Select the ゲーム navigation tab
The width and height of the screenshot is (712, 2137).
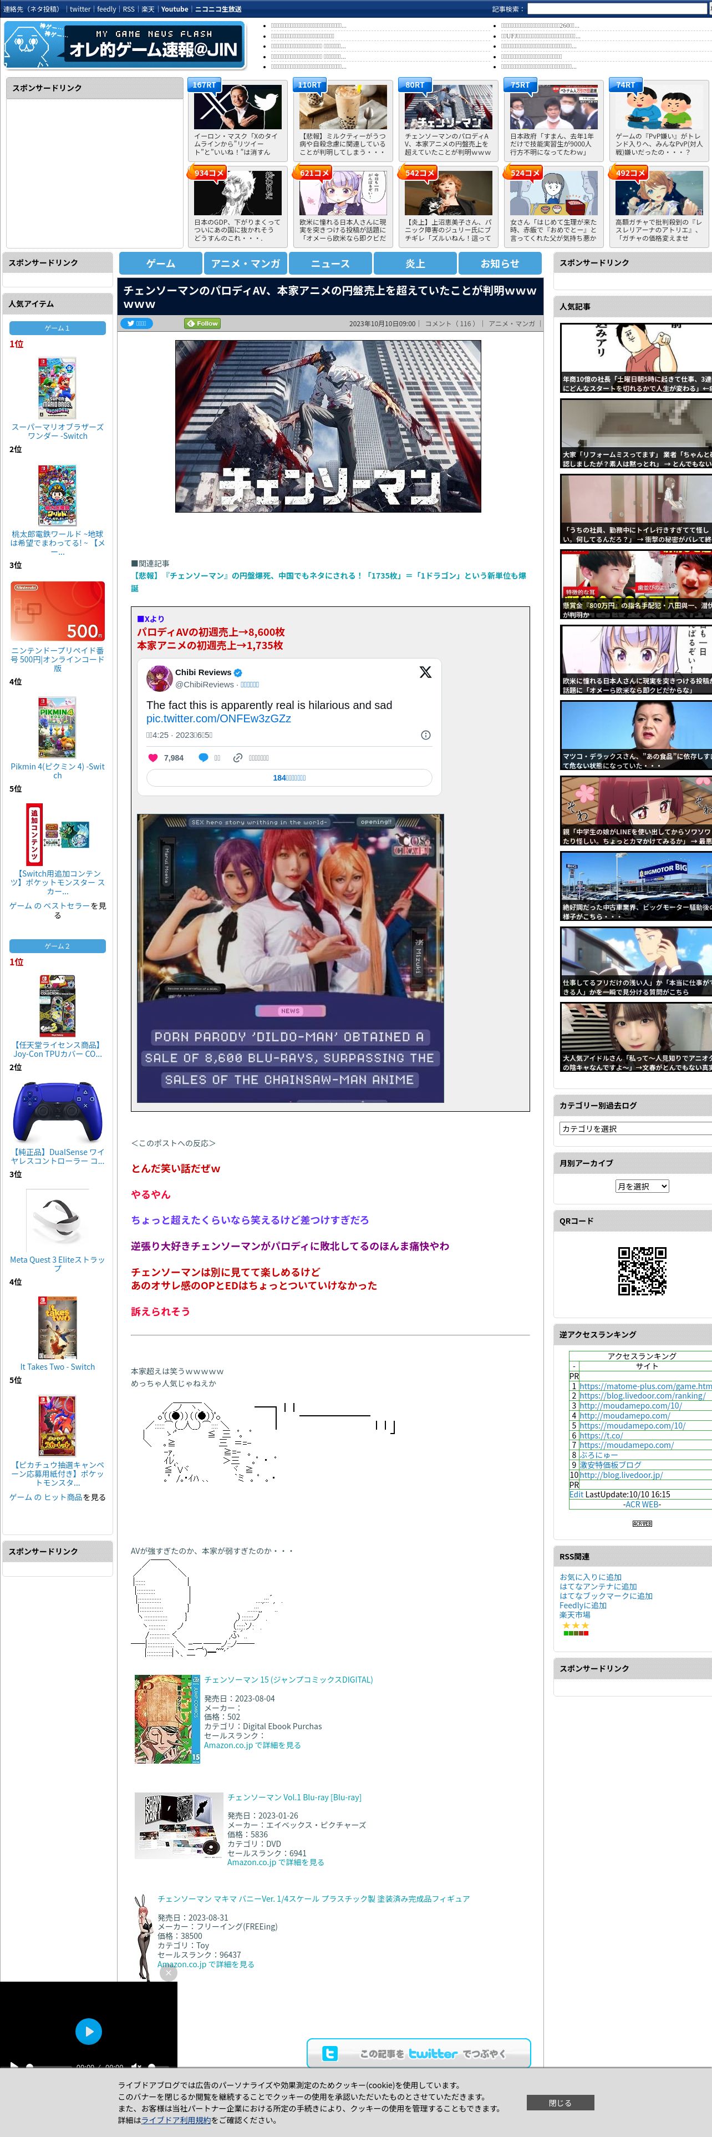tap(161, 263)
